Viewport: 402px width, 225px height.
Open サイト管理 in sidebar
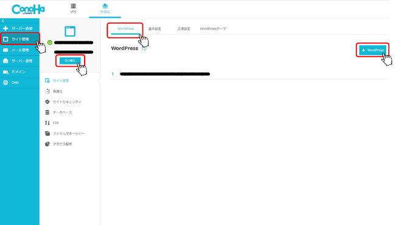point(19,39)
